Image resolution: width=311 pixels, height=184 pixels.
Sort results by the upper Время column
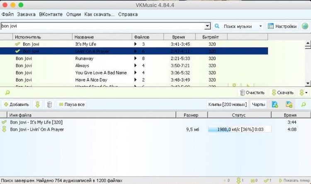[180, 37]
